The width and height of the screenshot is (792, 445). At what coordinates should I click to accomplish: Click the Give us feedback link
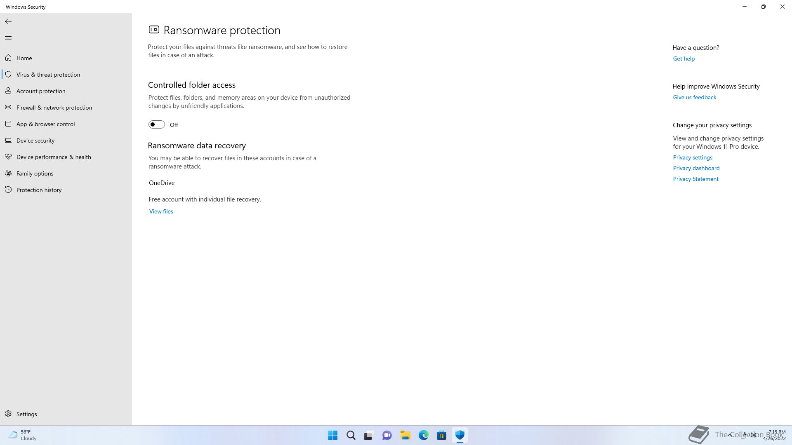click(694, 97)
